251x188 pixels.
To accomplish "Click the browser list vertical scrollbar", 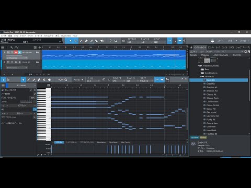I will pyautogui.click(x=249, y=85).
